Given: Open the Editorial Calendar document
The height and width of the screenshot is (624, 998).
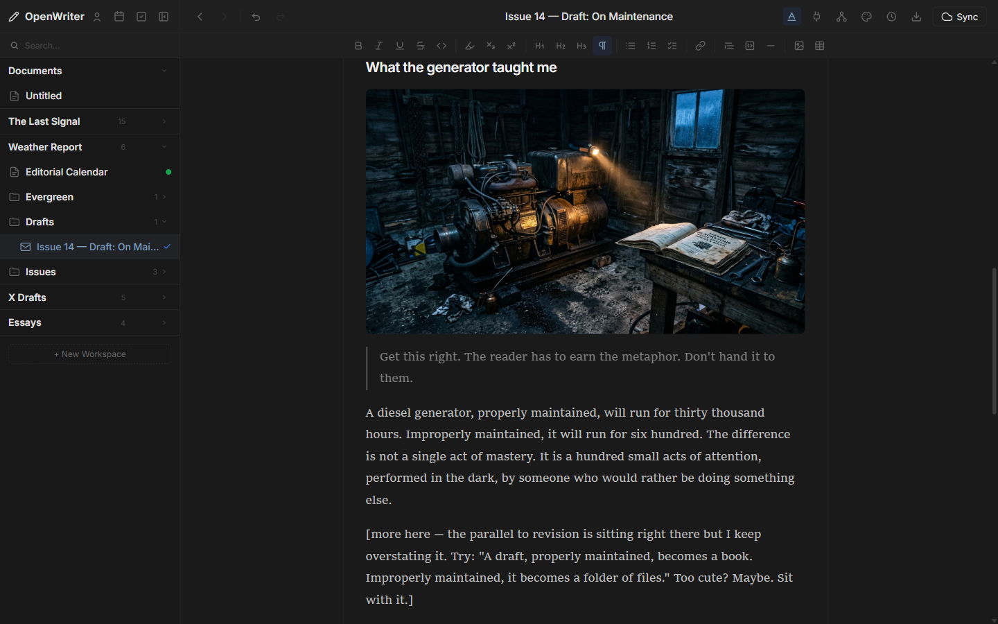Looking at the screenshot, I should tap(67, 171).
